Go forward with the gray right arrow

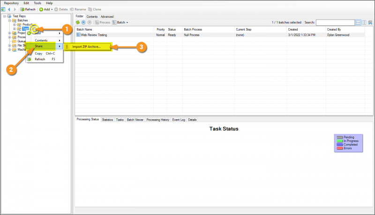point(15,9)
